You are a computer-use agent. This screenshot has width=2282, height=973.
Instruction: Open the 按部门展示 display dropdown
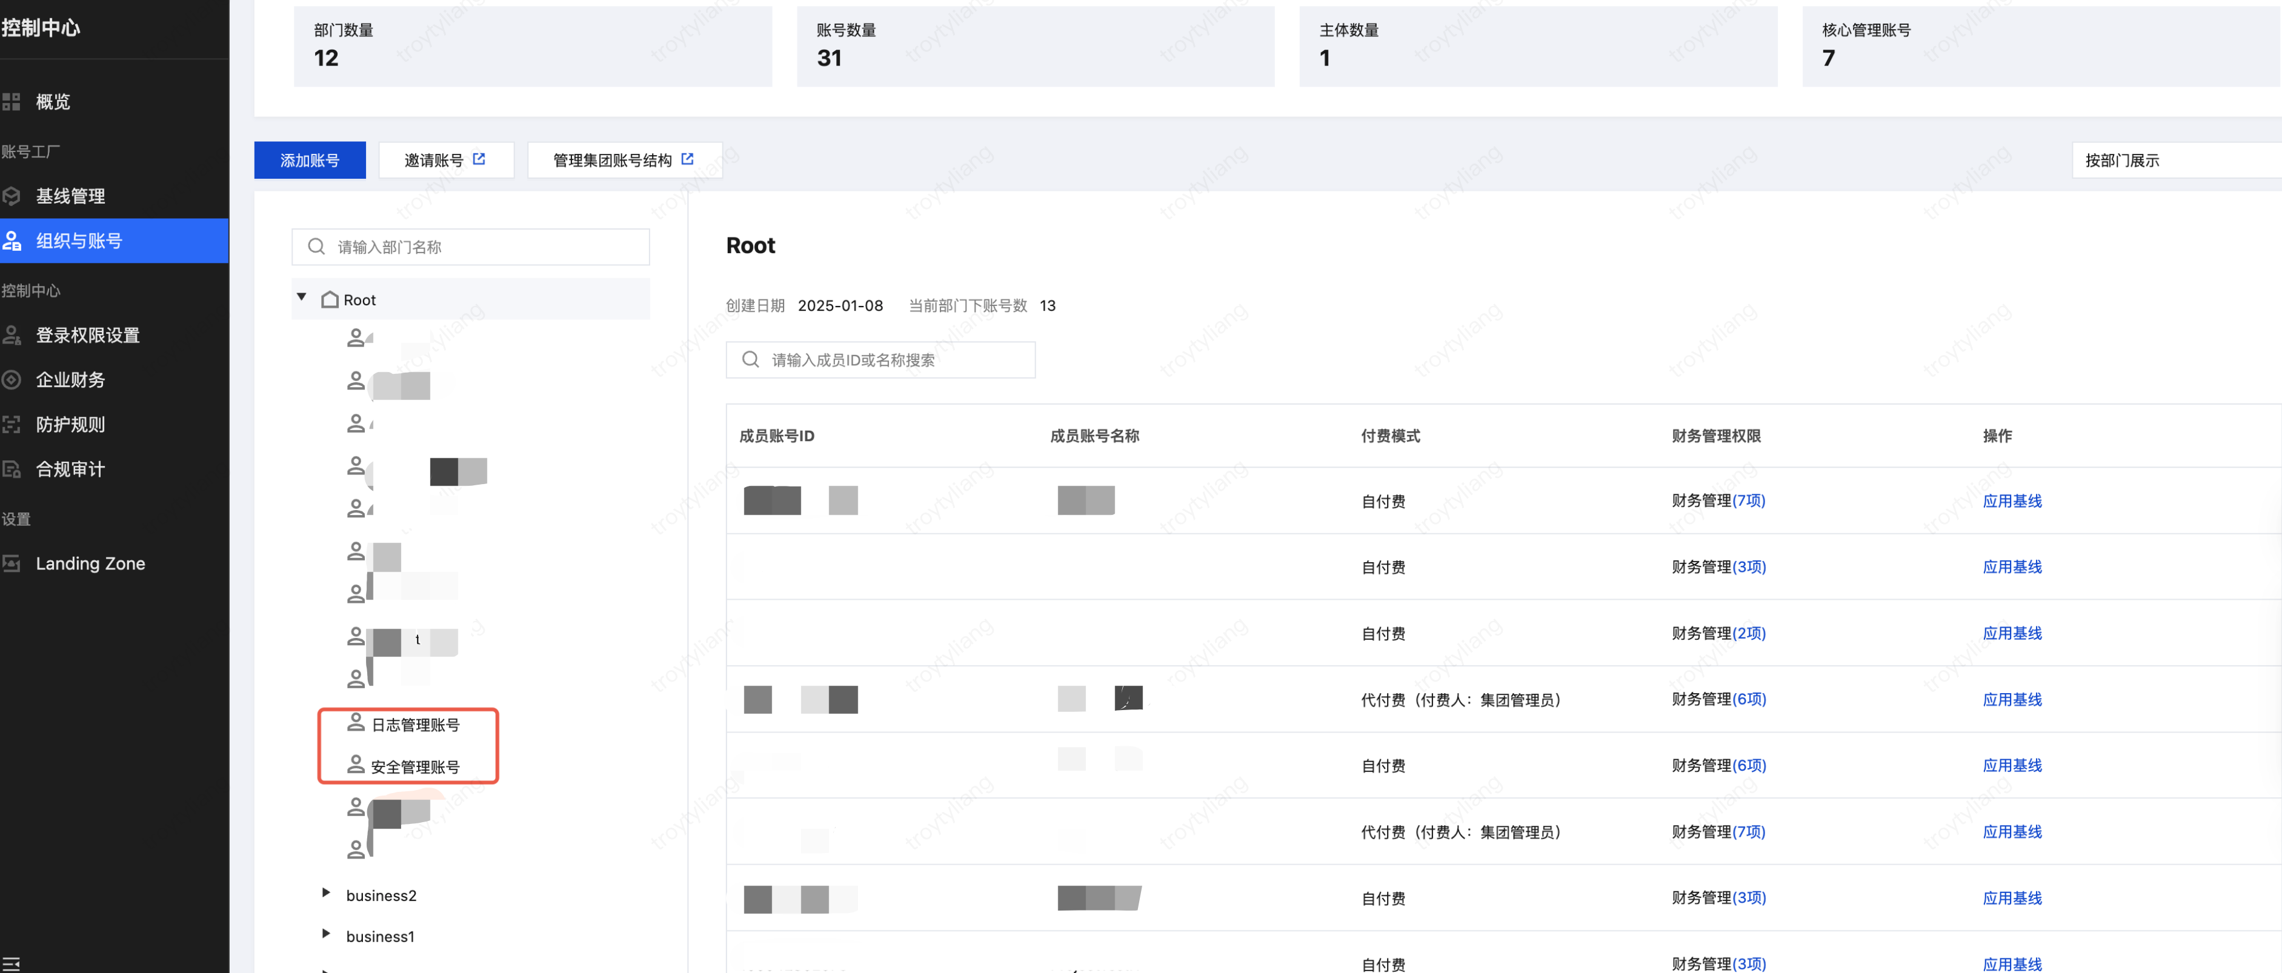pos(2175,161)
